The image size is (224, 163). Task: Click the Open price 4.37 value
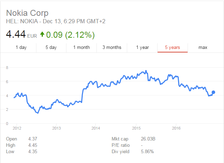pos(33,139)
